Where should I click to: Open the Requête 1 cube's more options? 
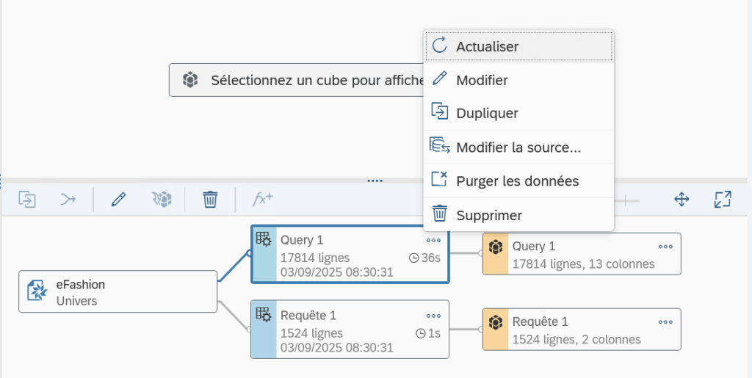pyautogui.click(x=665, y=321)
